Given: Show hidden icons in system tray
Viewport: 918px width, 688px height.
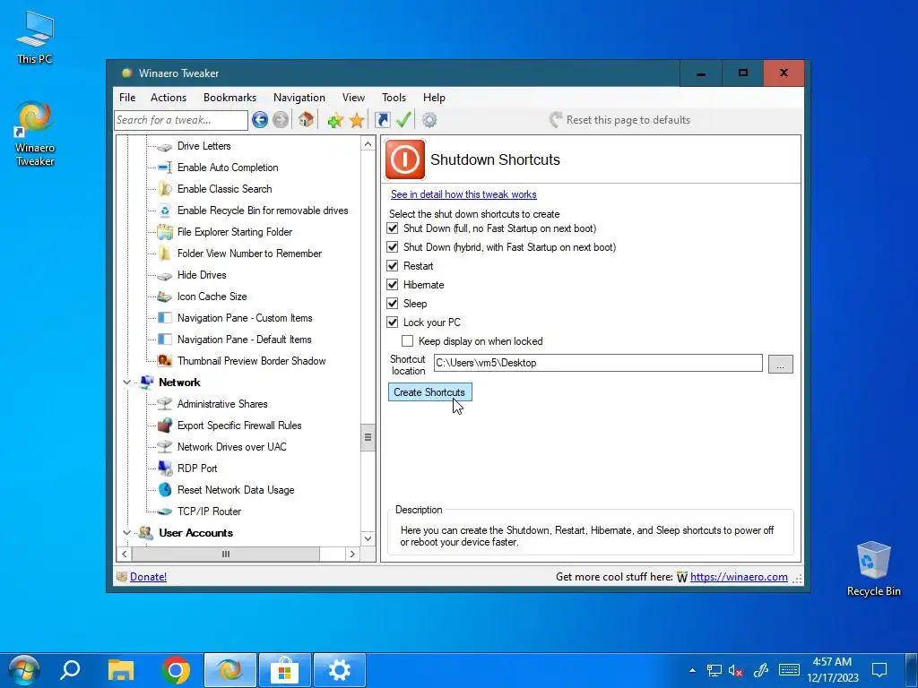Looking at the screenshot, I should [693, 670].
